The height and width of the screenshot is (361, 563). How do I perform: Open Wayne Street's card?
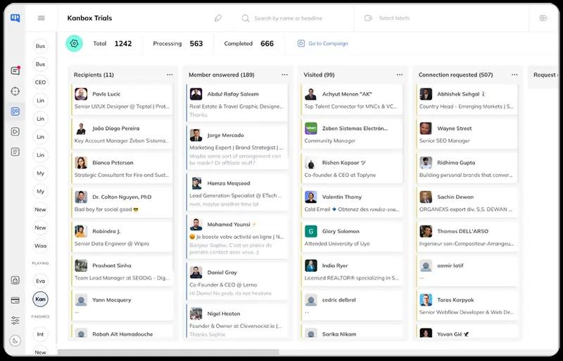467,134
